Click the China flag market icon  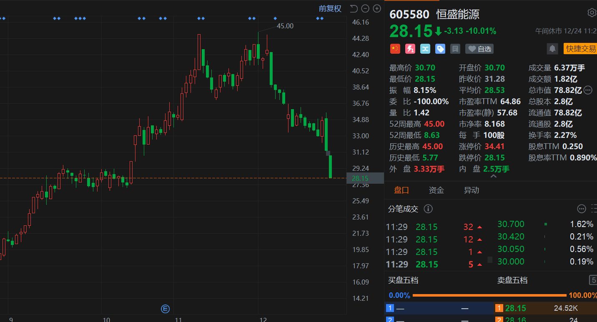tap(395, 49)
